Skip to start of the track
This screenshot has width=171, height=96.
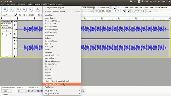[24, 9]
